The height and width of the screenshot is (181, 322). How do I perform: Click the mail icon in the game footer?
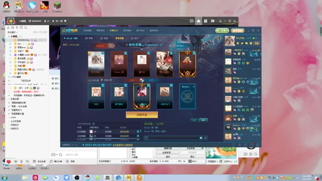point(251,145)
